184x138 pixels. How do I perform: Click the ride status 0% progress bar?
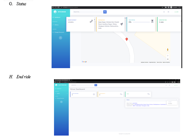coord(141,22)
